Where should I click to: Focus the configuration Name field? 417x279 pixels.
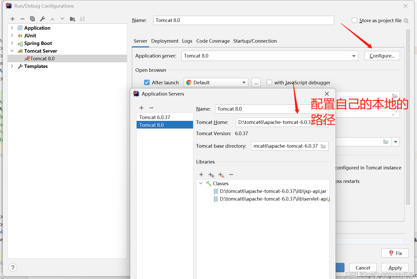coord(244,20)
